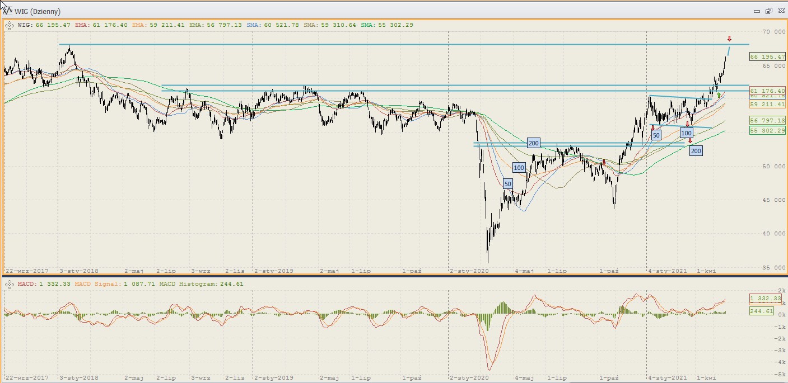The image size is (788, 383).
Task: Click the red down arrow above the latest price
Action: click(729, 39)
